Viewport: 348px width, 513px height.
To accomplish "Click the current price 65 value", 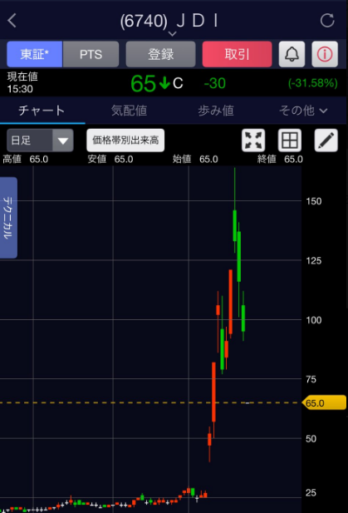I will point(143,83).
